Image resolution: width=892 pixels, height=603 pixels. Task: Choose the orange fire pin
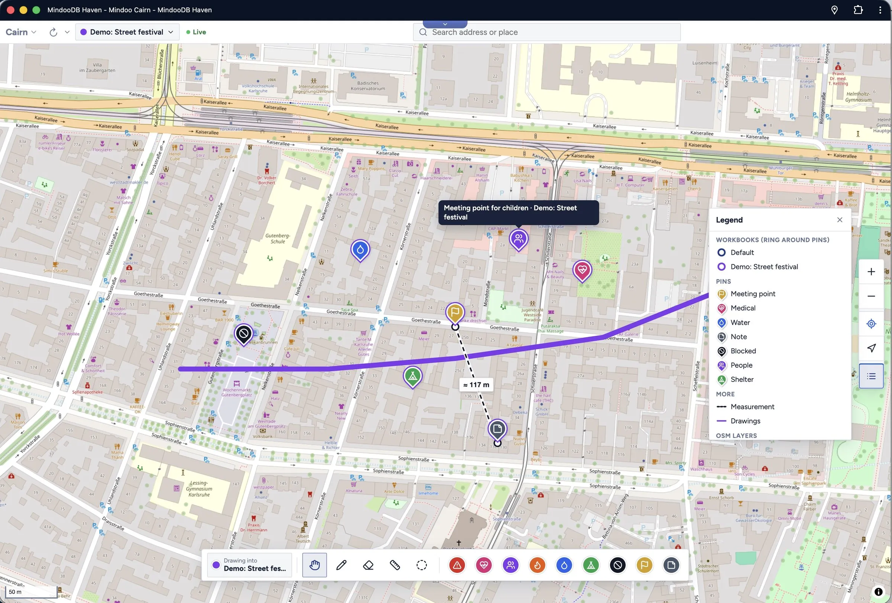[x=537, y=565]
